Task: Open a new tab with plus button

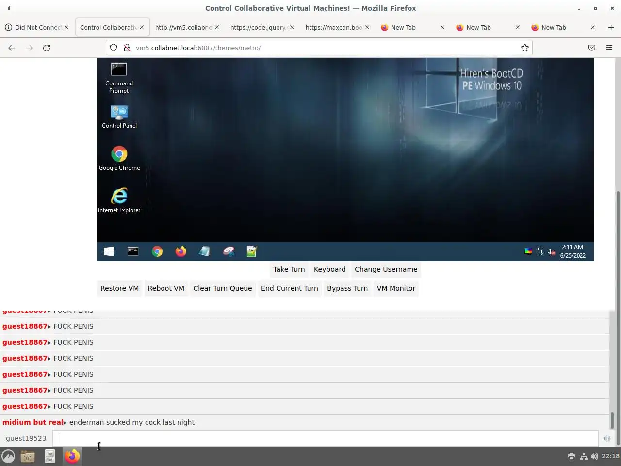Action: click(x=611, y=27)
